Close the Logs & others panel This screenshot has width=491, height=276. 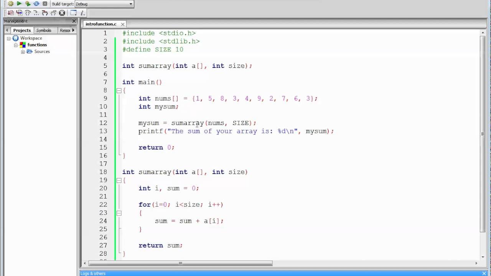point(484,273)
